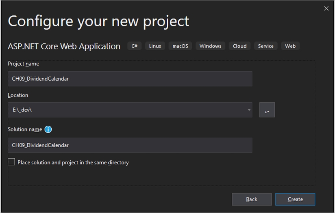Select the Web project type tag
The width and height of the screenshot is (335, 213).
290,46
